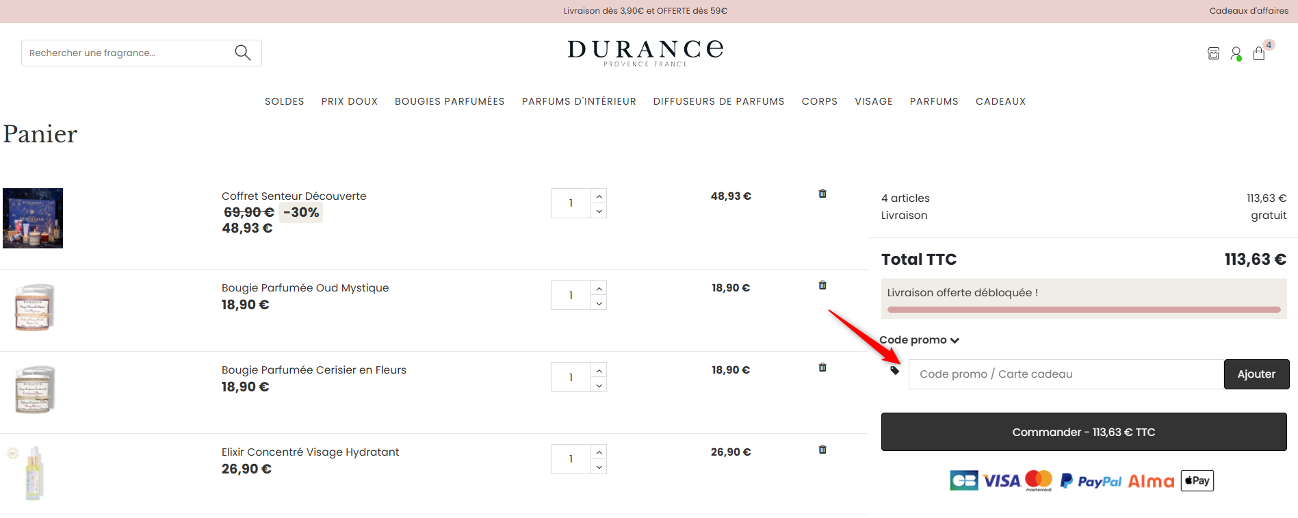The image size is (1298, 518).
Task: Delete Coffret Senteur Découverte from cart
Action: pos(822,194)
